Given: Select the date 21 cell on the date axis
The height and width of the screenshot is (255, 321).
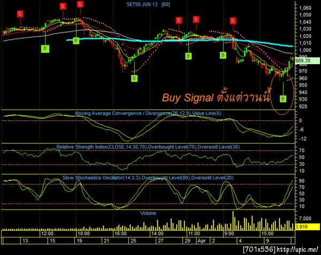Looking at the screenshot, I should tap(115, 241).
